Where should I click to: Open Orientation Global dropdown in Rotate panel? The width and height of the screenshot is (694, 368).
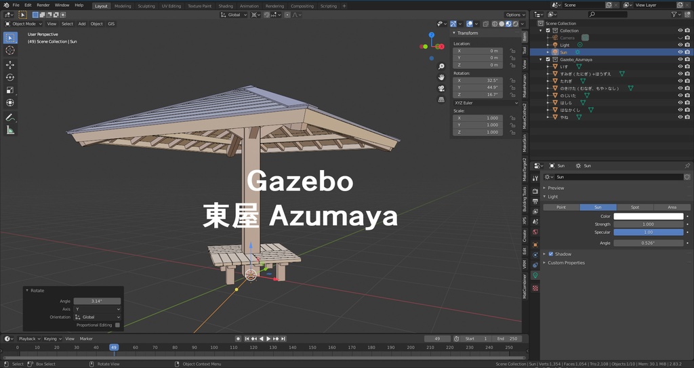(x=98, y=317)
